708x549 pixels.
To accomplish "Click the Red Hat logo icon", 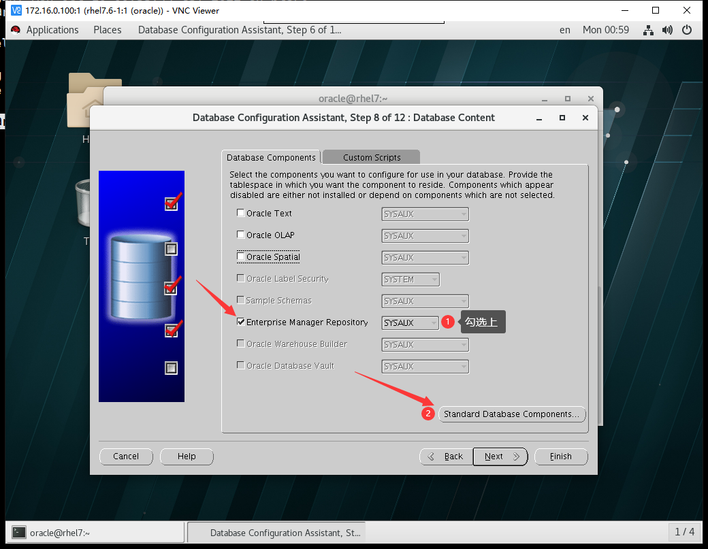I will click(16, 30).
